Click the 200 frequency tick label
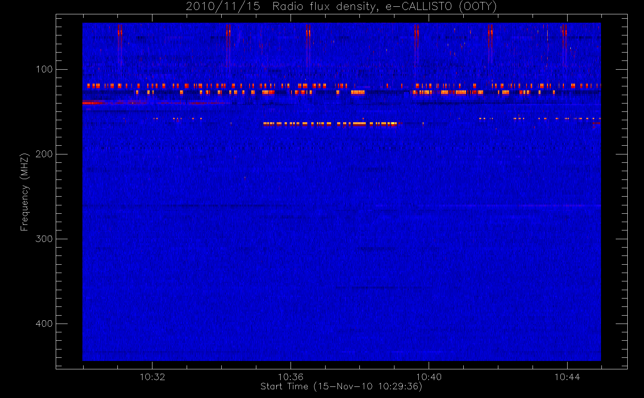 (x=44, y=154)
